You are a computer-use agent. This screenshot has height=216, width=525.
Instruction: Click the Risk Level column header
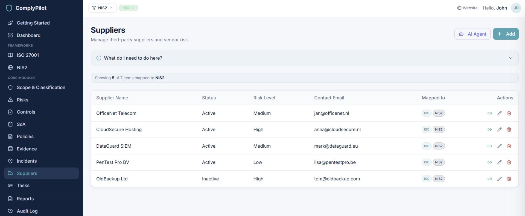click(264, 98)
